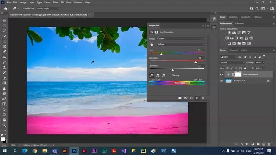
Task: Click the Windows Start button
Action: click(x=5, y=151)
